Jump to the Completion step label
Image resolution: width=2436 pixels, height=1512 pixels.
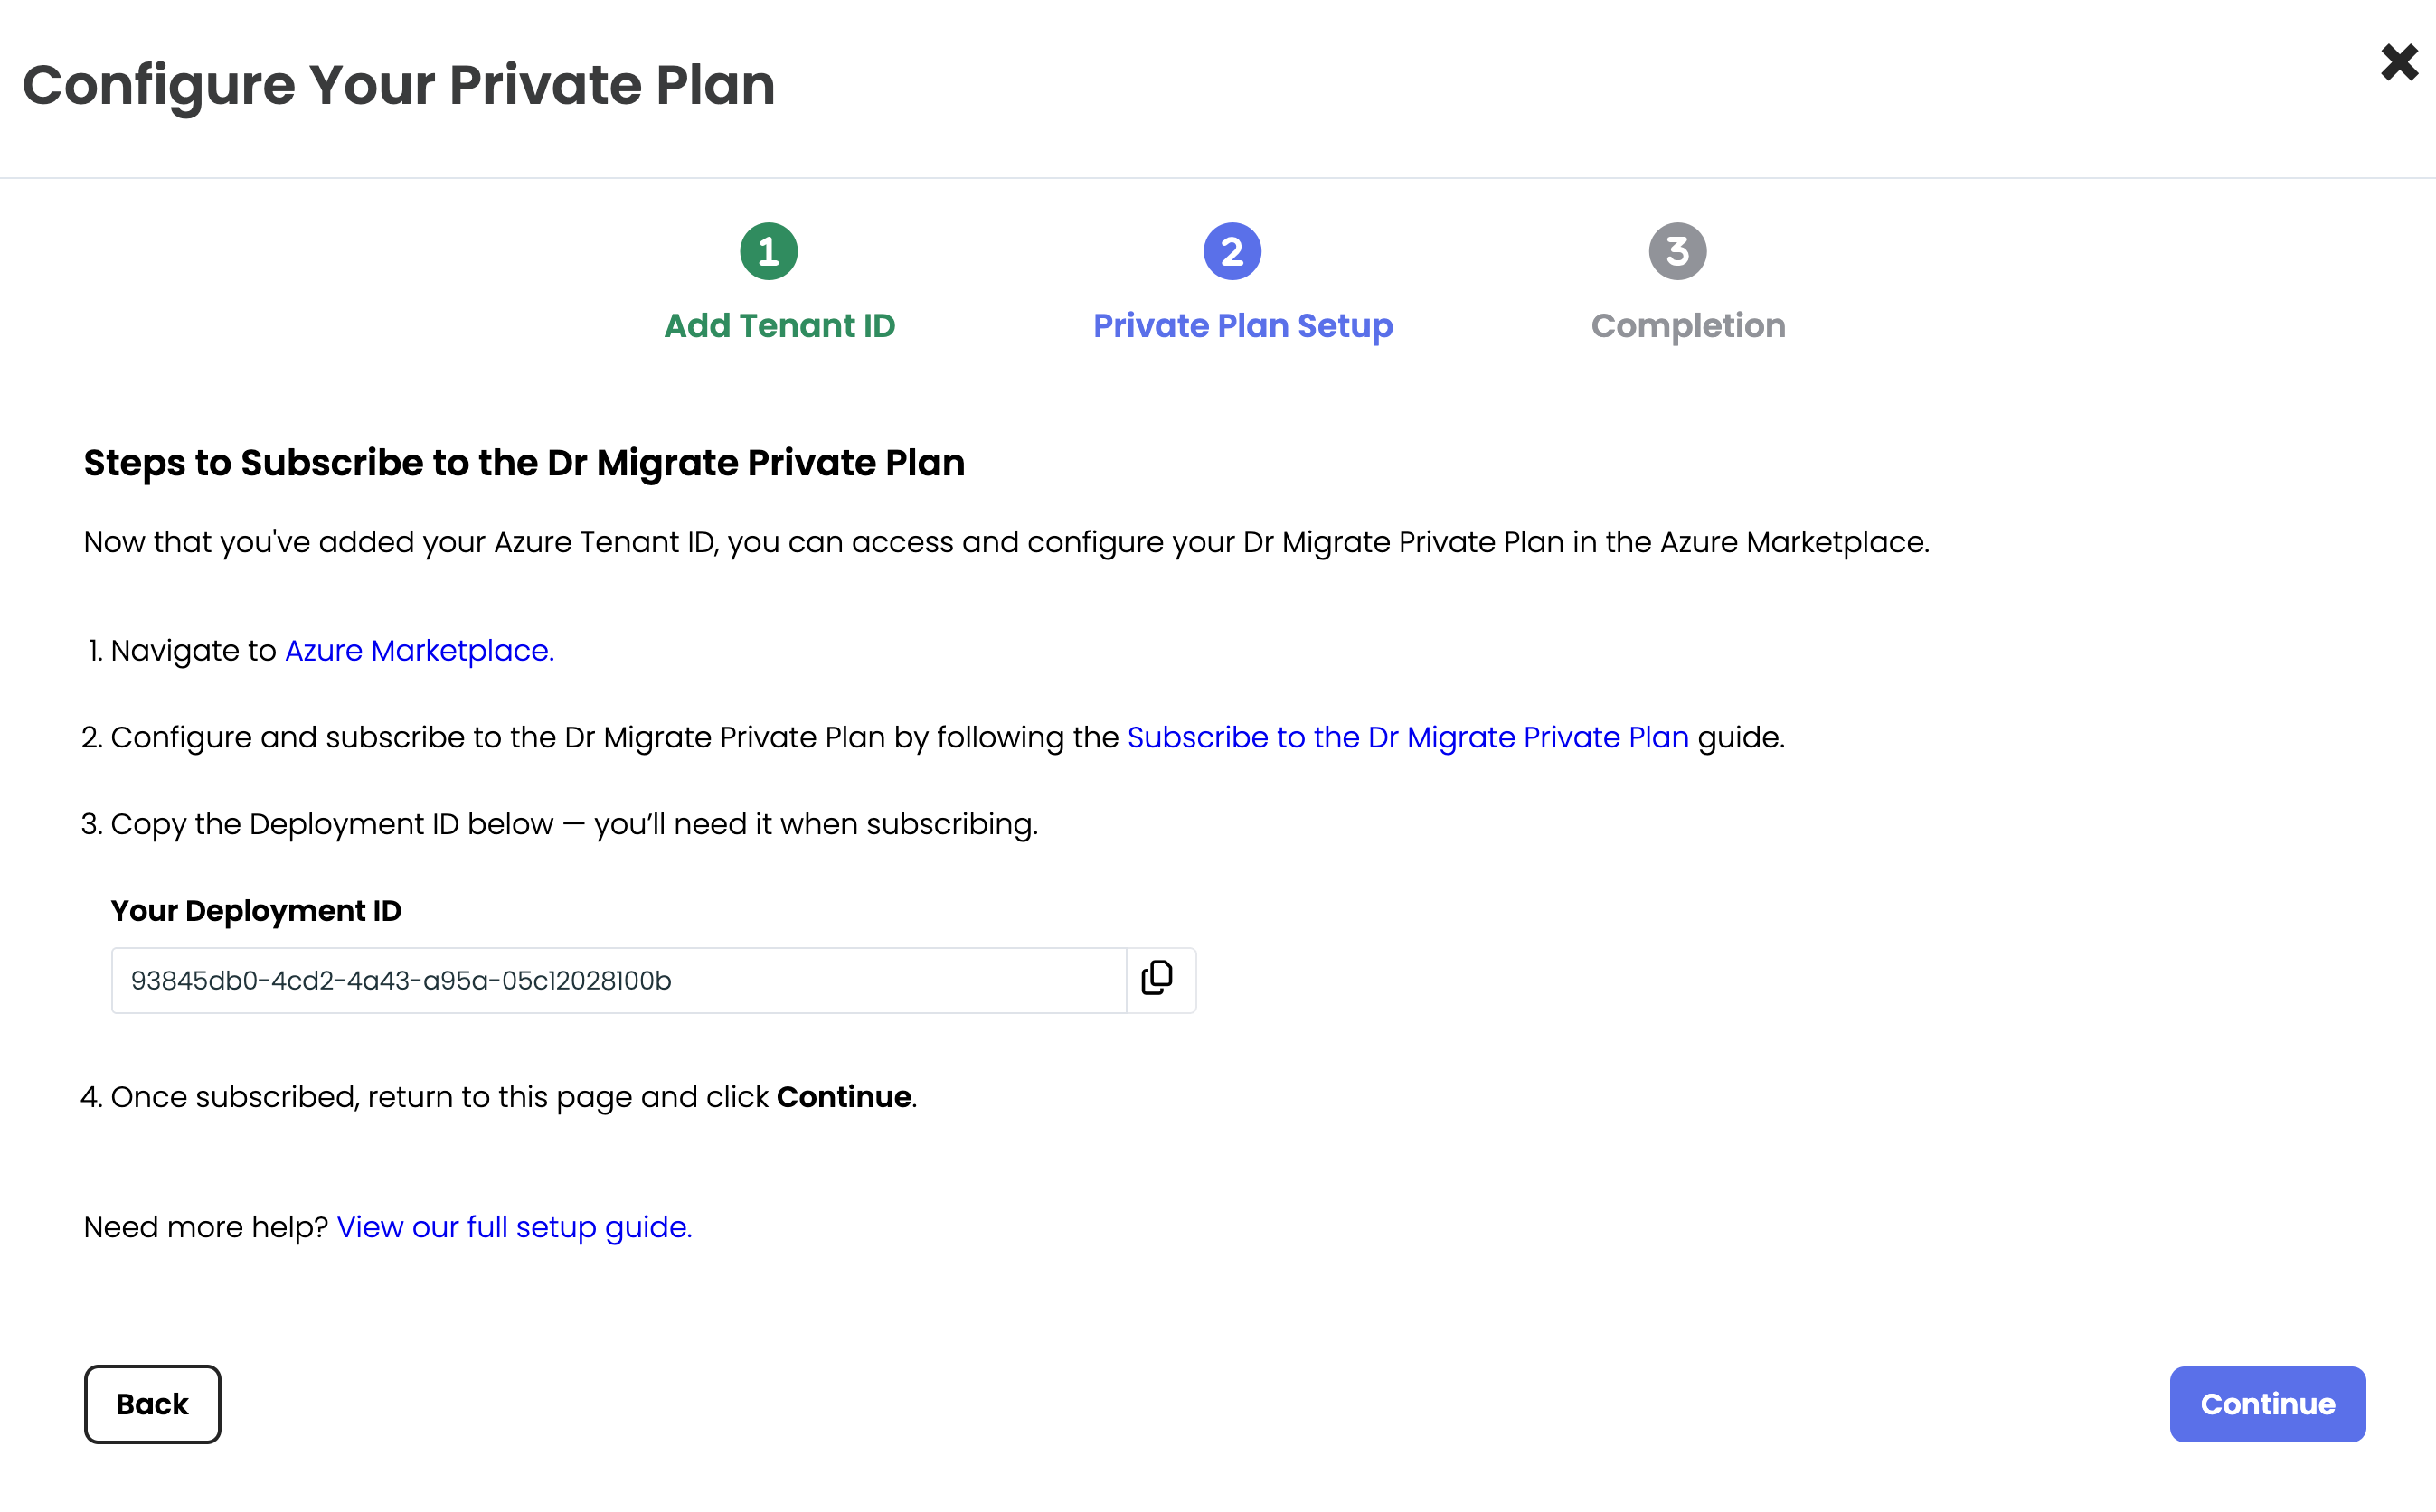(1687, 327)
